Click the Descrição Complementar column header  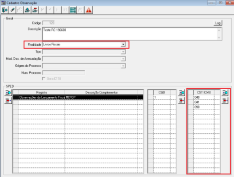(102, 92)
